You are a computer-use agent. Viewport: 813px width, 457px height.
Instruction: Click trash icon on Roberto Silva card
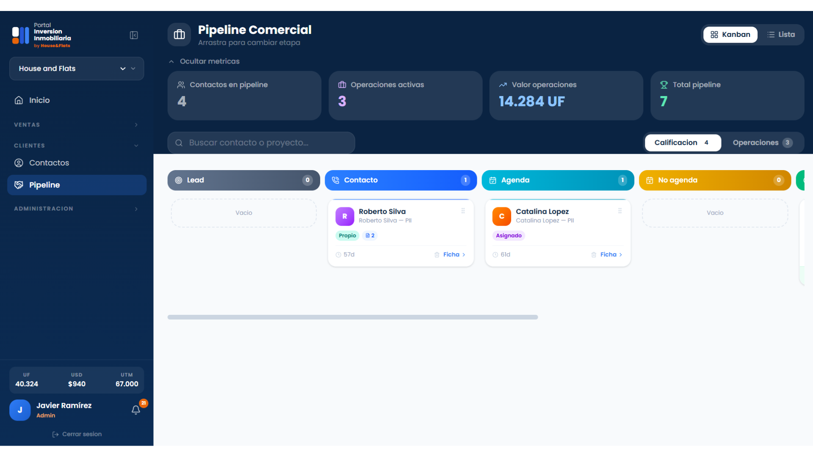[x=437, y=255]
